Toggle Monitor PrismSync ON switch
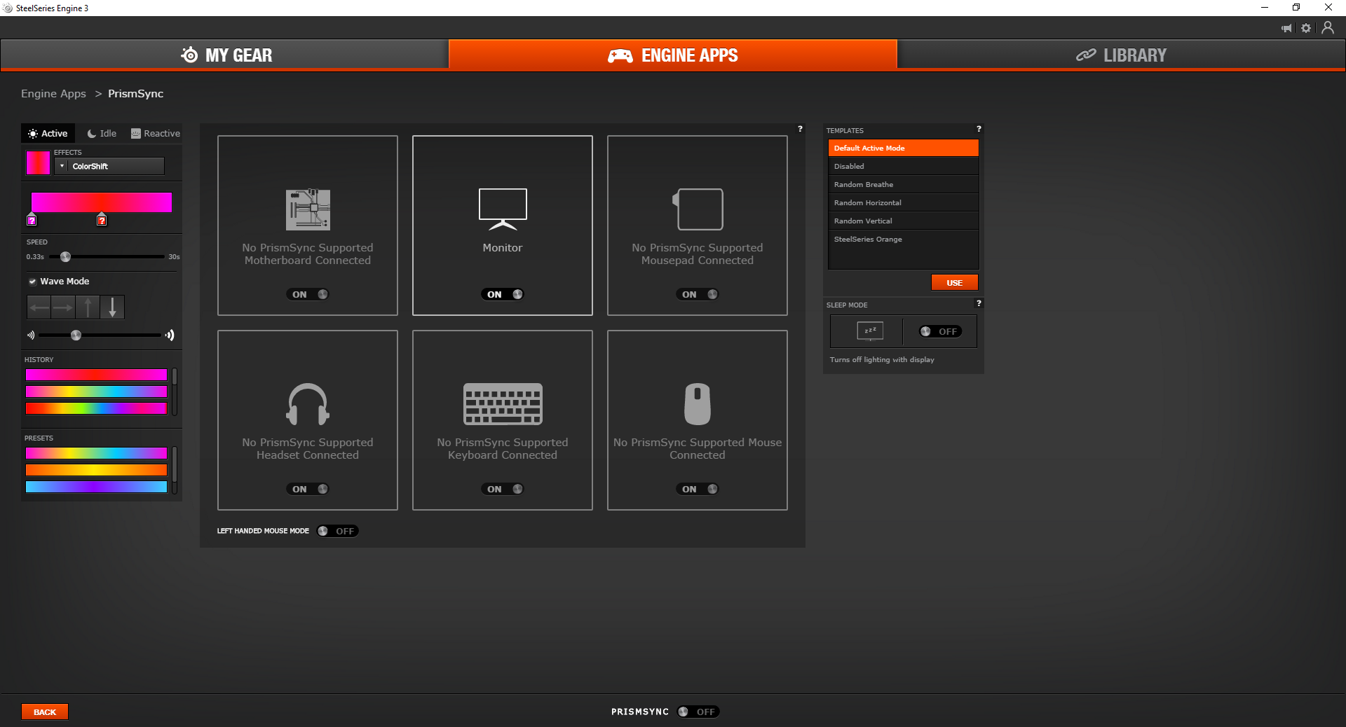This screenshot has height=727, width=1346. (x=503, y=294)
